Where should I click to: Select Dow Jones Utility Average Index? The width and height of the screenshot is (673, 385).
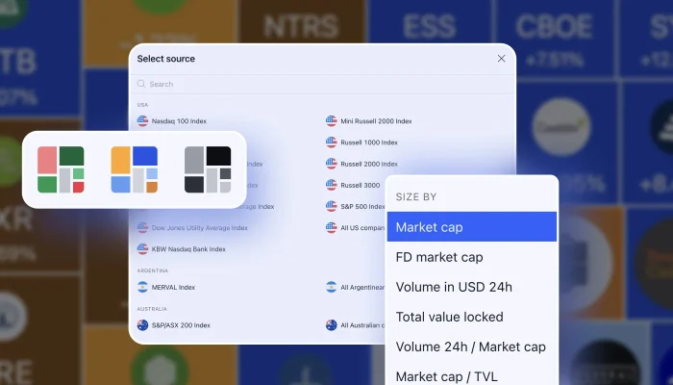(x=200, y=228)
